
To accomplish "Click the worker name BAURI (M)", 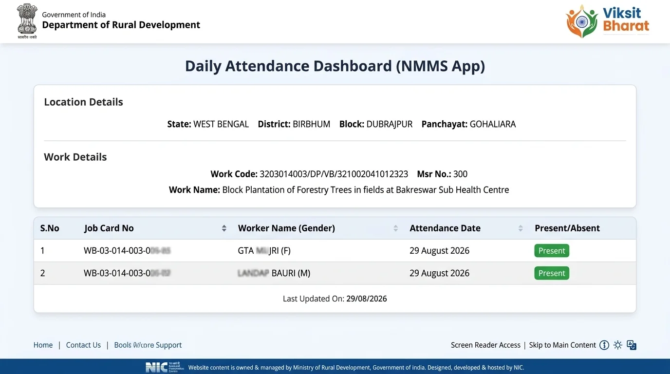I will [274, 273].
